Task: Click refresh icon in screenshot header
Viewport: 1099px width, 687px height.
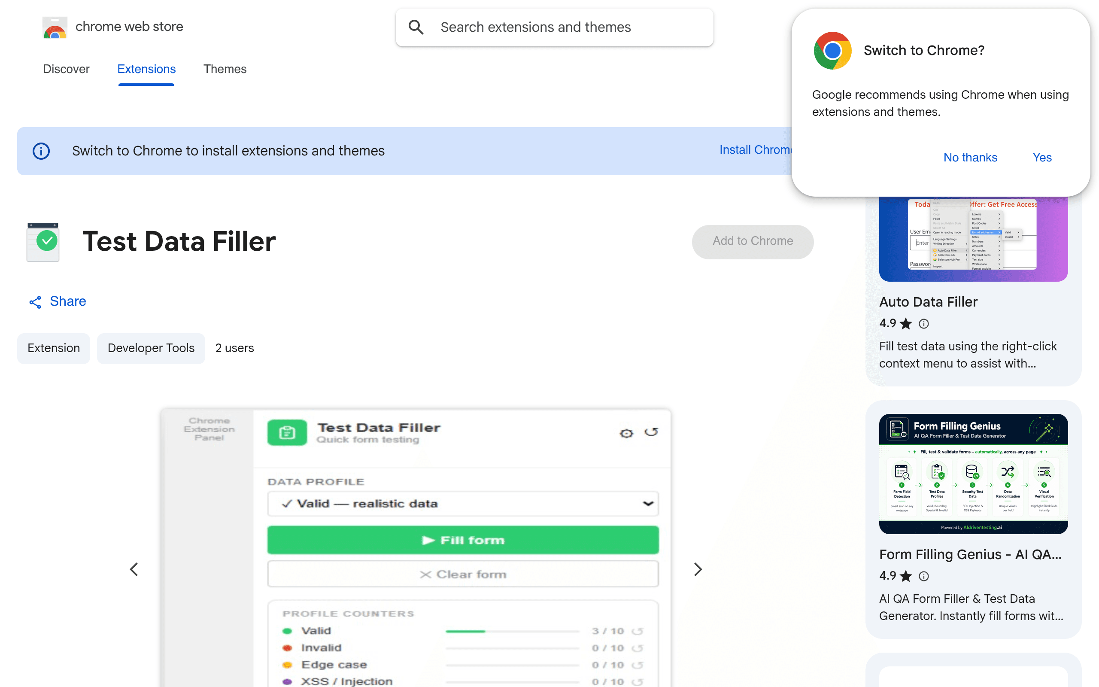Action: pyautogui.click(x=651, y=432)
